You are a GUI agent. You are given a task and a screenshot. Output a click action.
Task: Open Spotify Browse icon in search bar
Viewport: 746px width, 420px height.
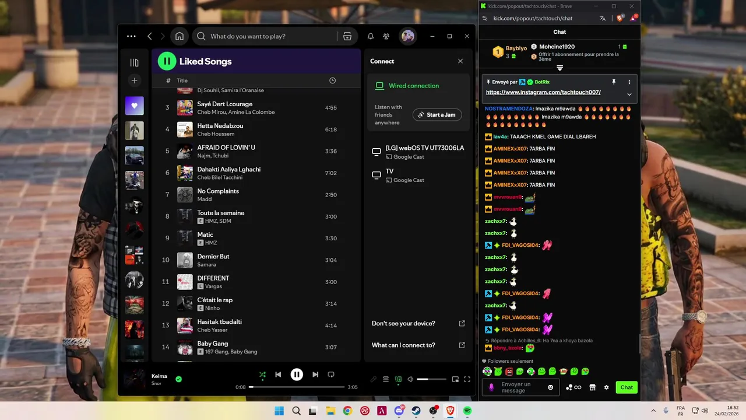click(x=347, y=36)
